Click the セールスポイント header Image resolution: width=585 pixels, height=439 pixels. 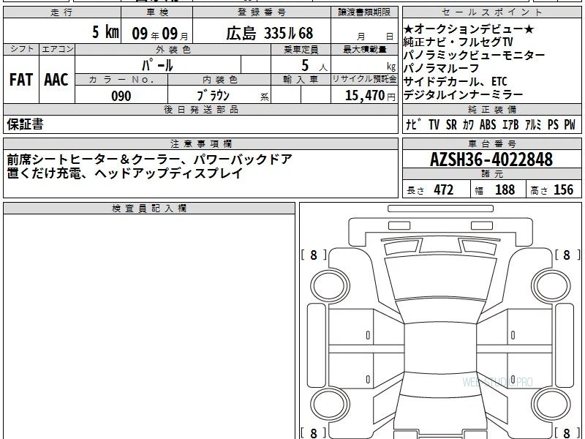(491, 12)
